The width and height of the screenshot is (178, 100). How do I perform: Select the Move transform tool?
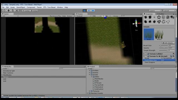click(9, 11)
